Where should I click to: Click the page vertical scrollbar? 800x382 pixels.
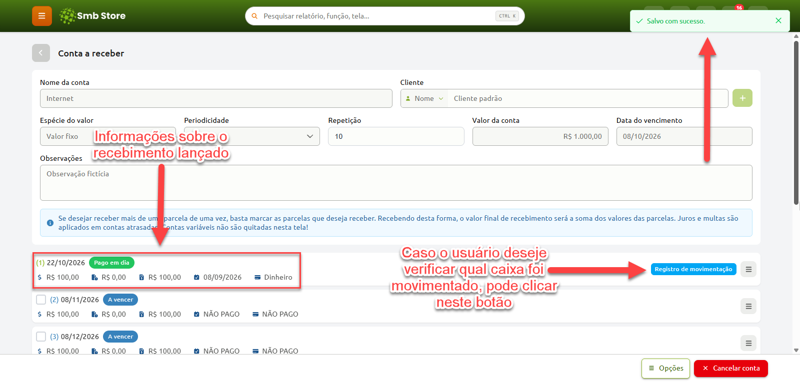click(796, 122)
